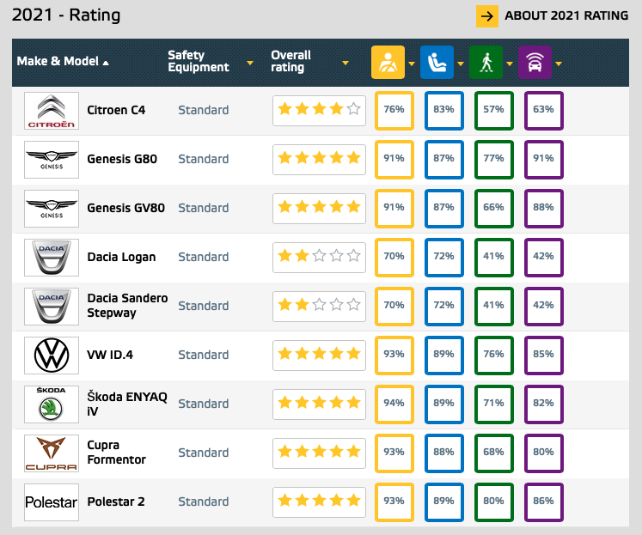Viewport: 642px width, 535px height.
Task: Open Safety Equipment filter dropdown arrow
Action: click(x=250, y=63)
